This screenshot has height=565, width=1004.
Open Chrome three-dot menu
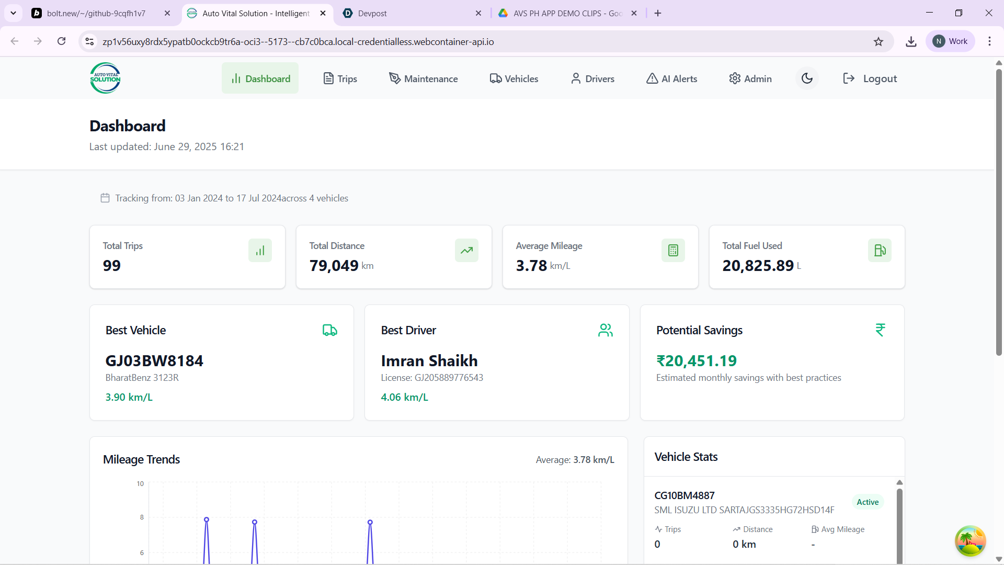point(989,41)
